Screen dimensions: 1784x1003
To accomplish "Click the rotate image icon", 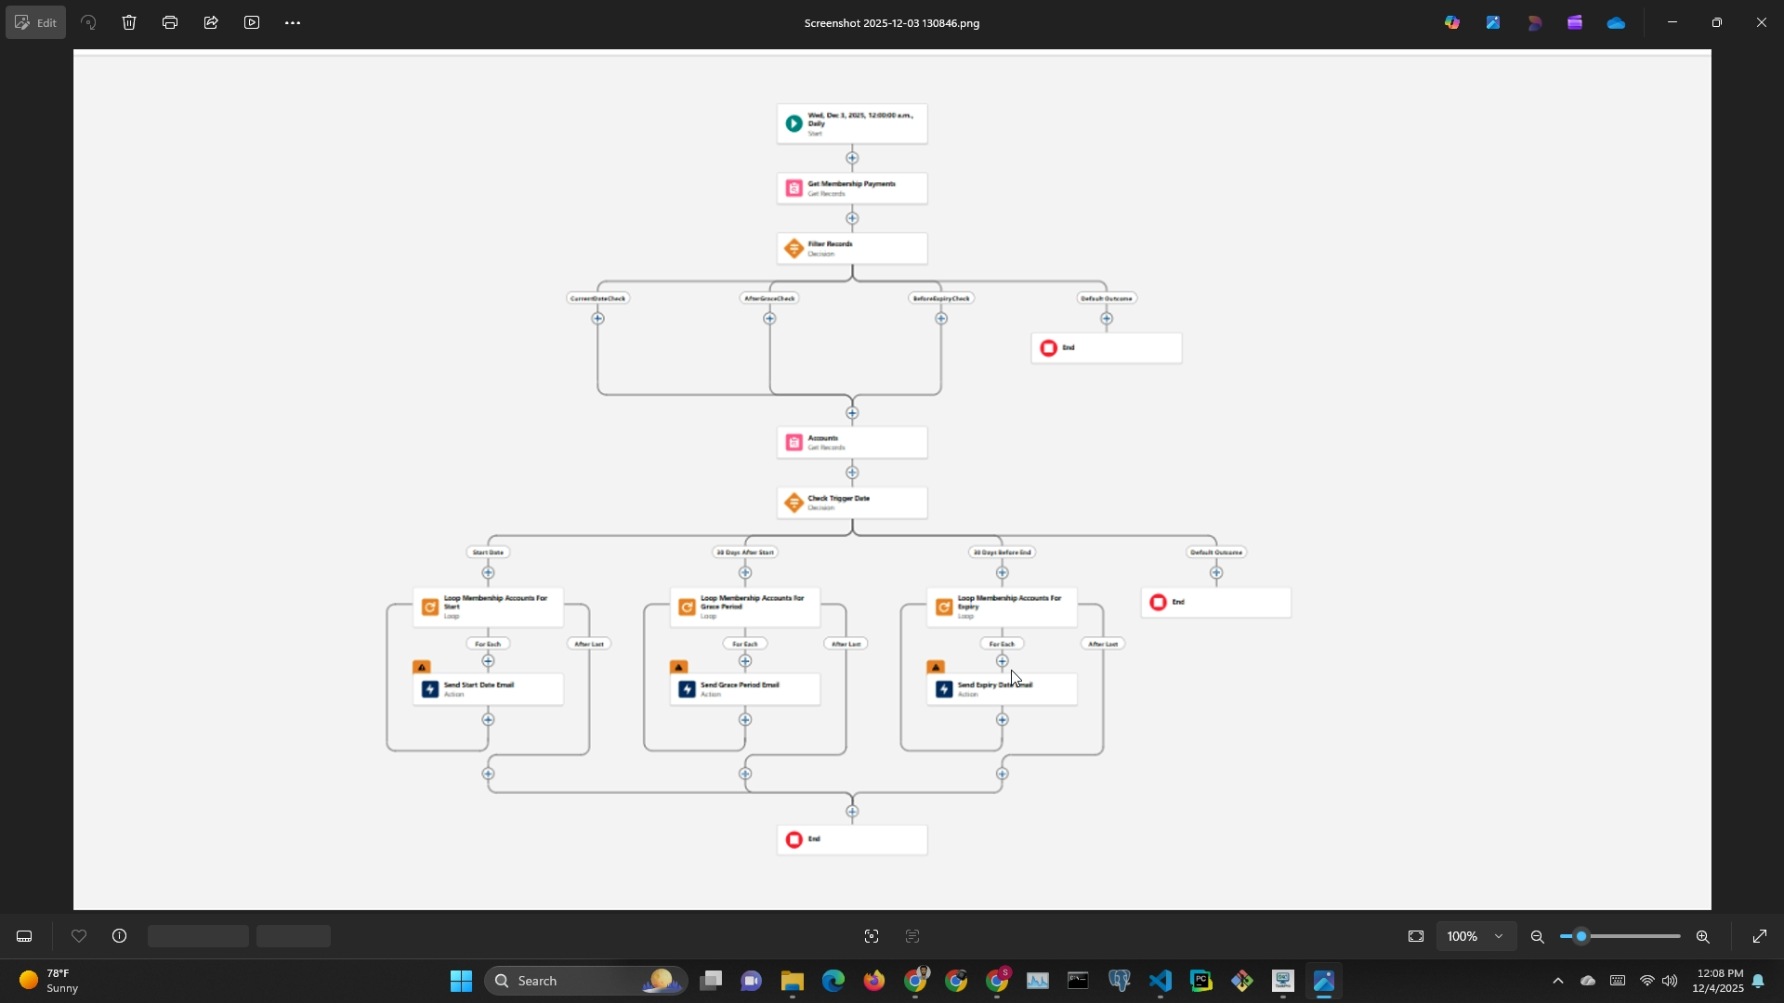I will [89, 22].
